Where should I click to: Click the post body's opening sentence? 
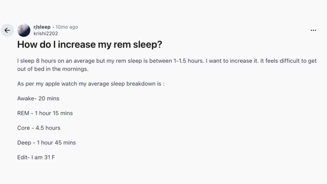[x=128, y=61]
